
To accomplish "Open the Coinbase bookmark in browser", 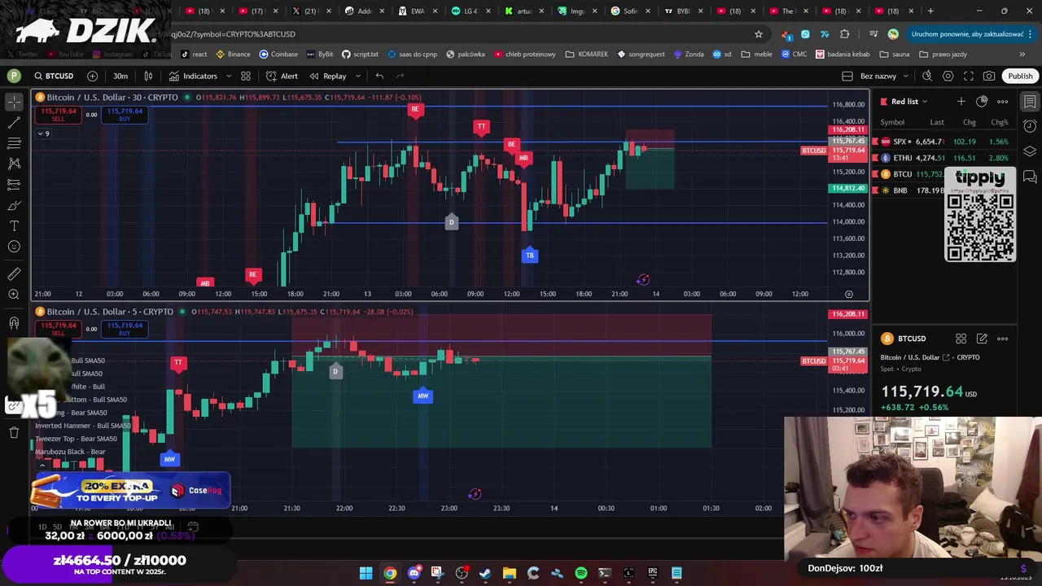I will 278,55.
